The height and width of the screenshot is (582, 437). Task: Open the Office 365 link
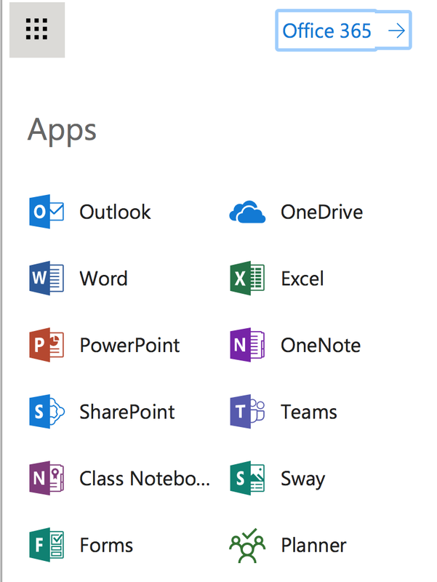click(x=327, y=31)
